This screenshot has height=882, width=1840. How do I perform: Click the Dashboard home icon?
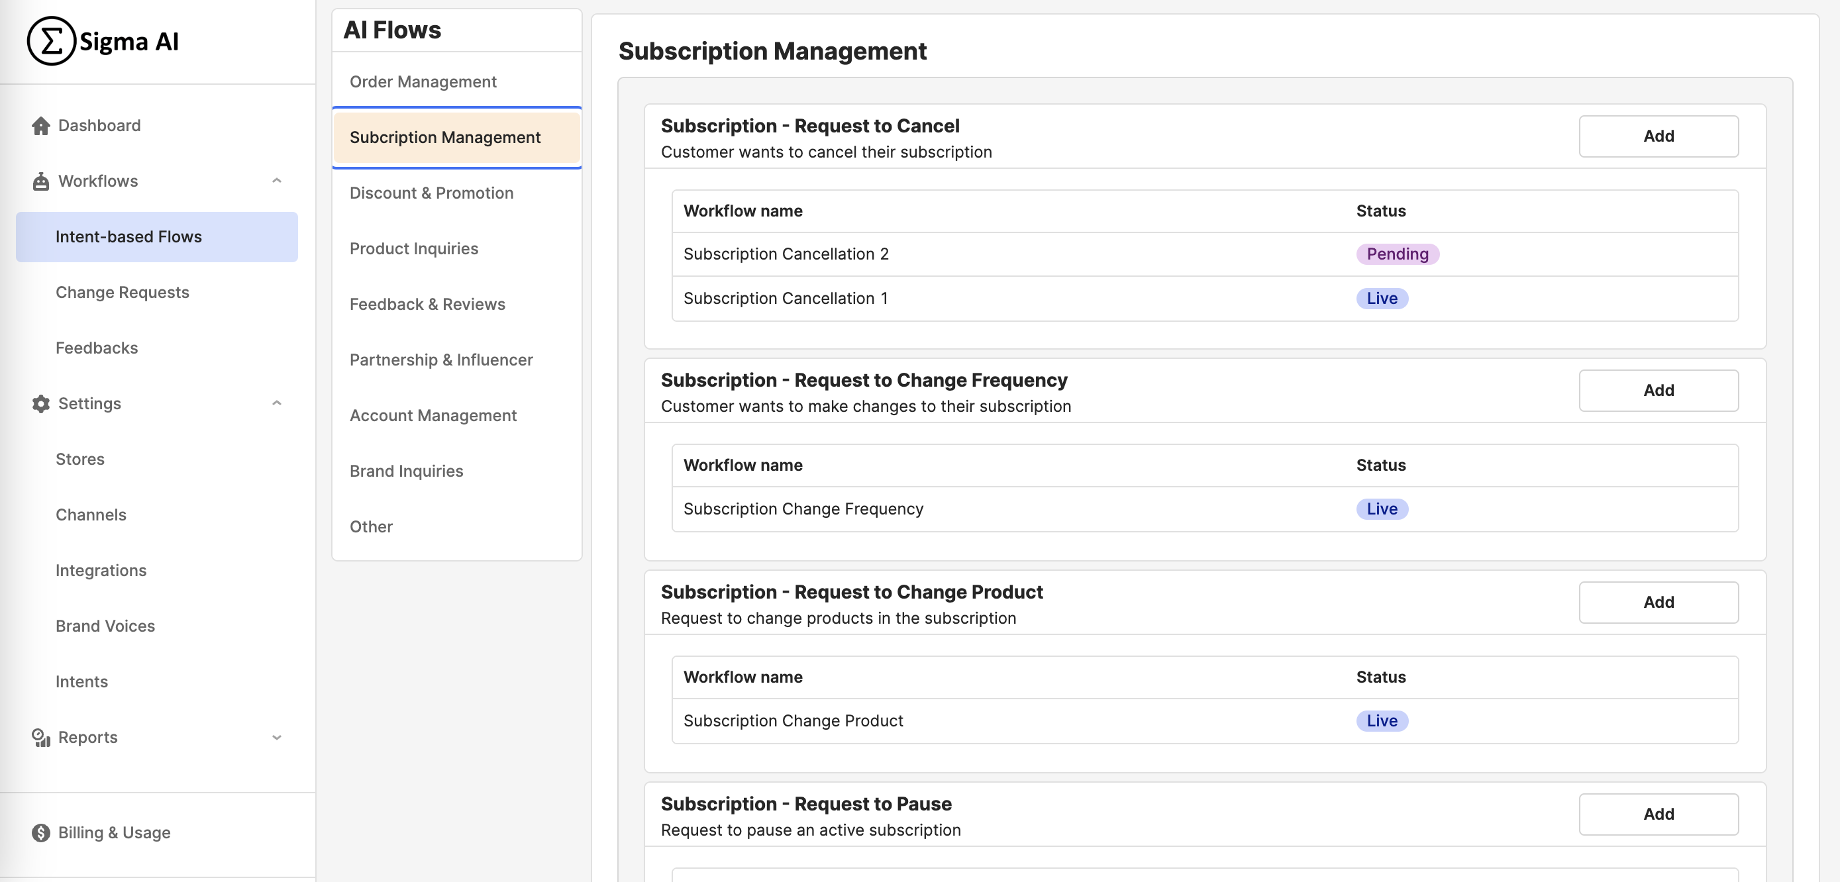[40, 126]
